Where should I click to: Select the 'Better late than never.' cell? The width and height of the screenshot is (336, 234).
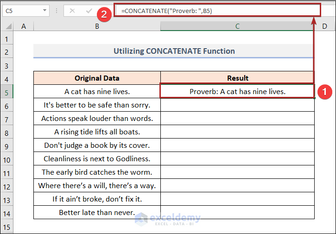(x=97, y=213)
